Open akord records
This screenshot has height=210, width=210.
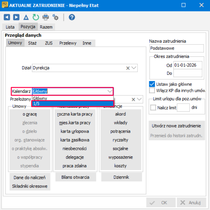(x=121, y=114)
